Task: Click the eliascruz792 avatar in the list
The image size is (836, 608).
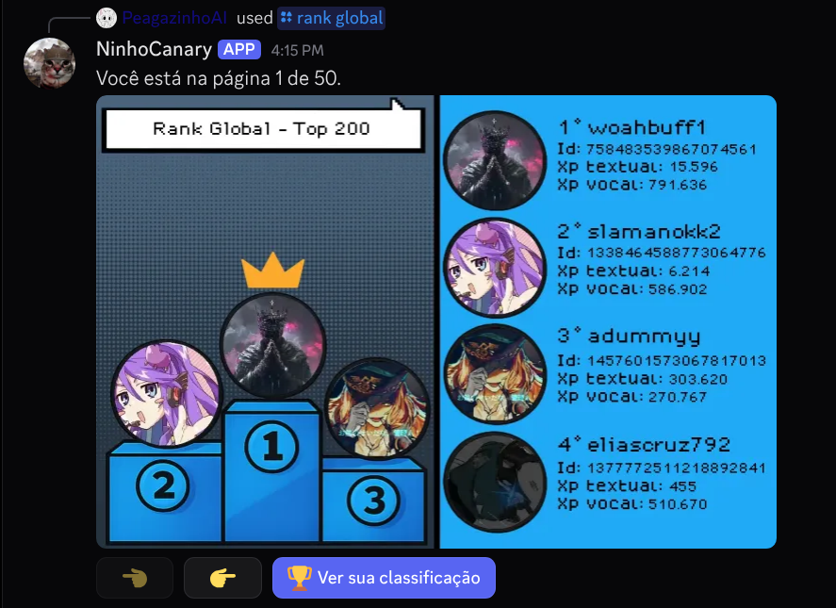Action: pos(496,483)
